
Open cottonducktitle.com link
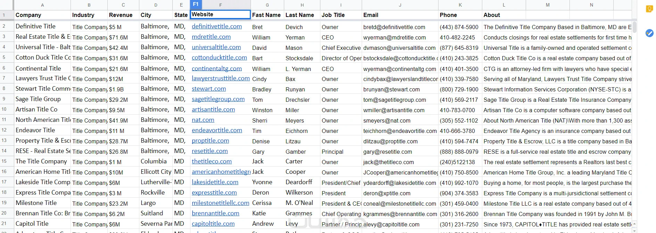219,57
